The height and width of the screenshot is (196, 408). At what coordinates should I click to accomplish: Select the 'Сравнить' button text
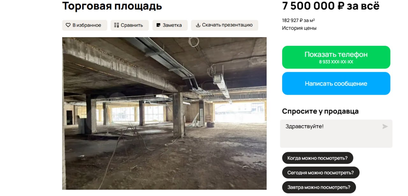[132, 25]
